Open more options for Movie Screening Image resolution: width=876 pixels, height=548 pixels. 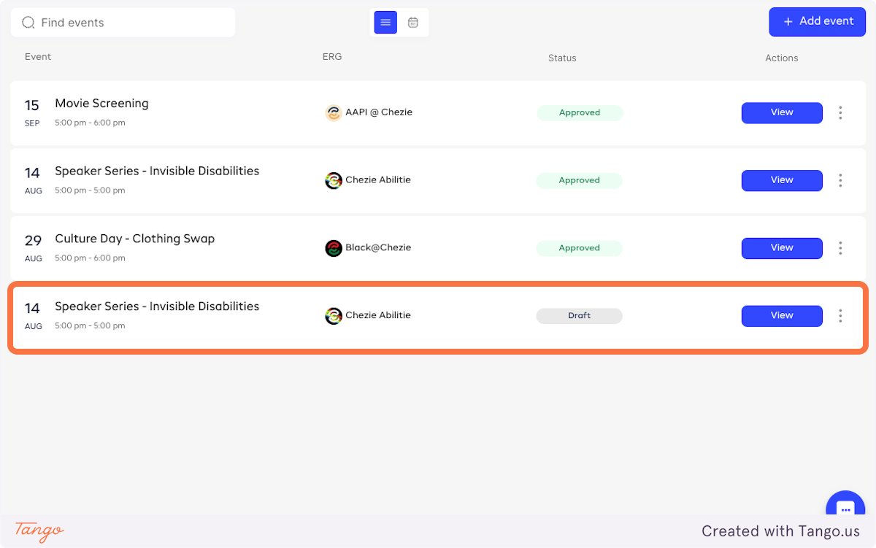(840, 112)
